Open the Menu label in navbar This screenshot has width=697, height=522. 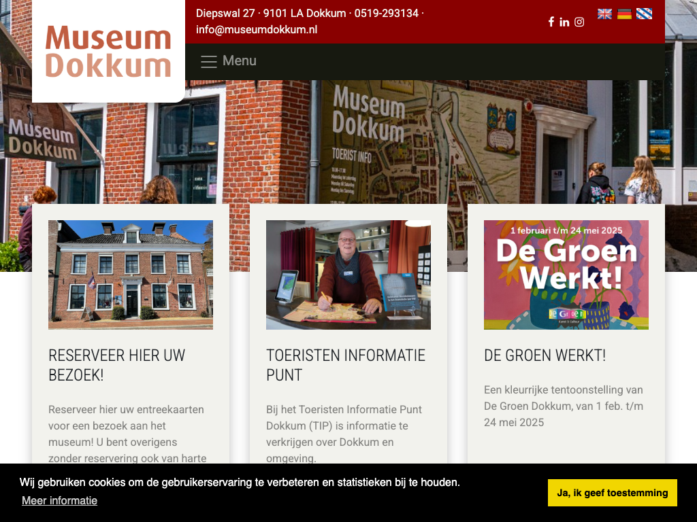240,60
